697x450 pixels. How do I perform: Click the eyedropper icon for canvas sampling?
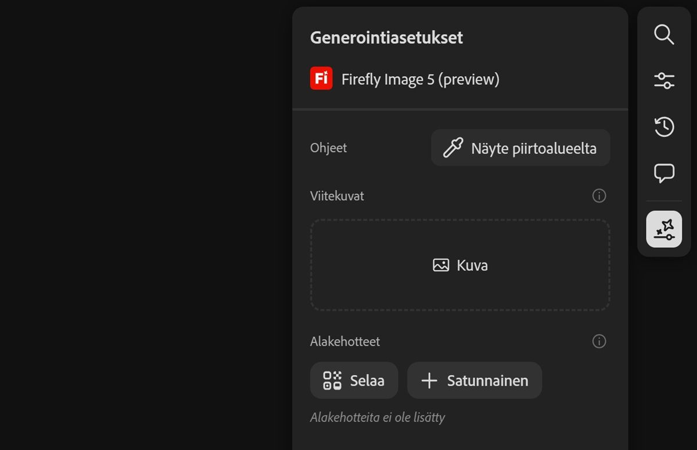click(x=453, y=148)
